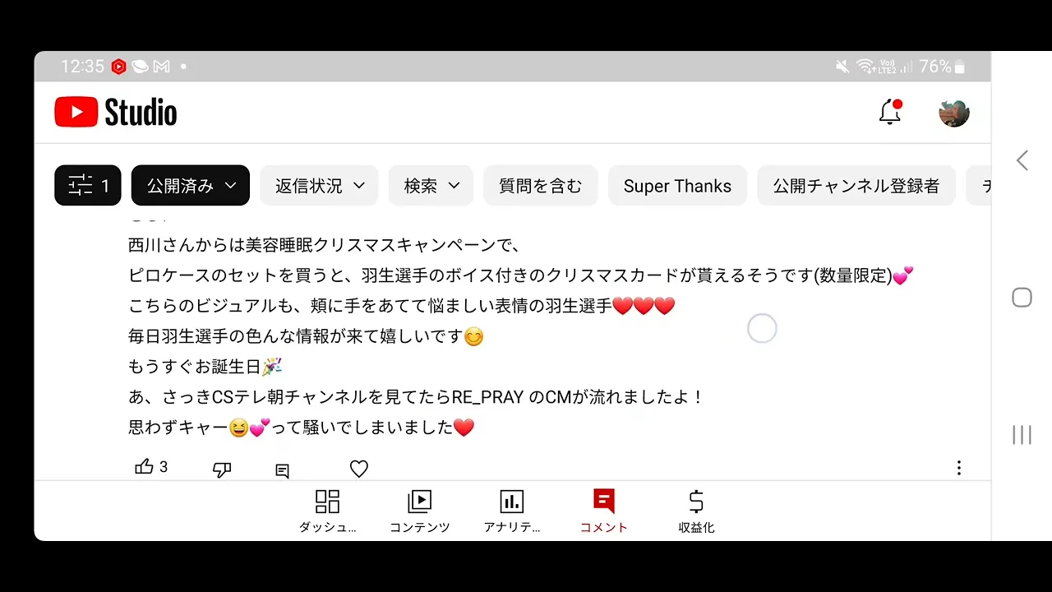Viewport: 1052px width, 592px height.
Task: Open the account profile avatar
Action: pos(954,113)
